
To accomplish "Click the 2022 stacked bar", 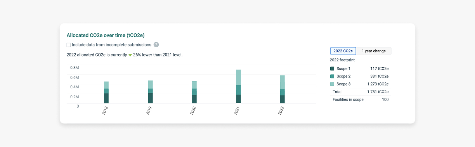I will (283, 89).
